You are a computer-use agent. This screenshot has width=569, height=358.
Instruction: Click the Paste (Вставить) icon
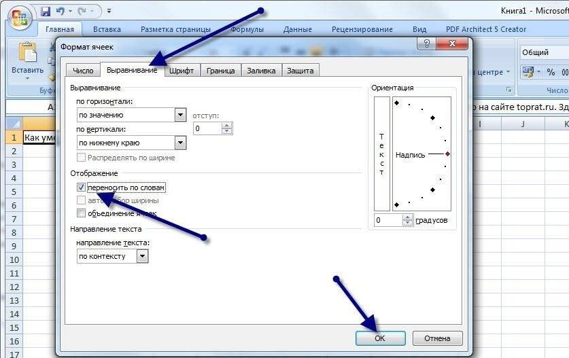28,52
